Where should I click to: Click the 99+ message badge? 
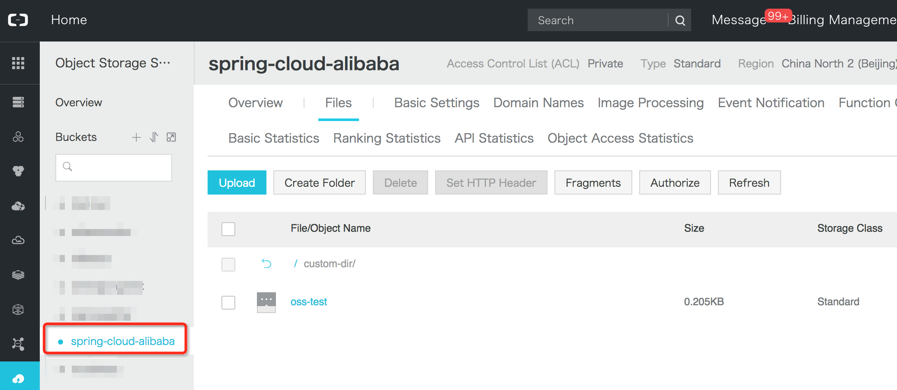coord(778,16)
